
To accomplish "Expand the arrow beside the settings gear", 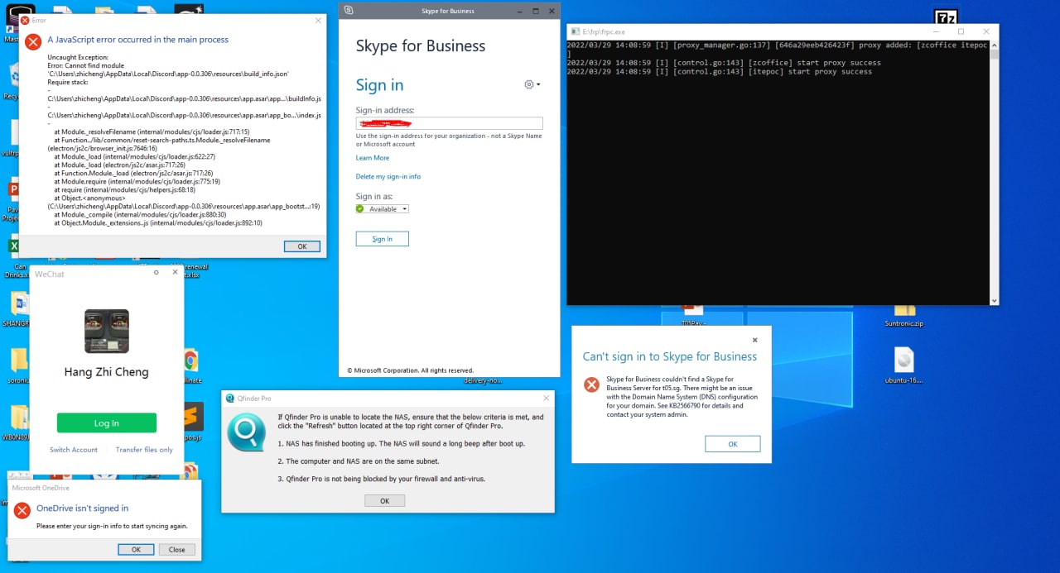I will click(538, 85).
